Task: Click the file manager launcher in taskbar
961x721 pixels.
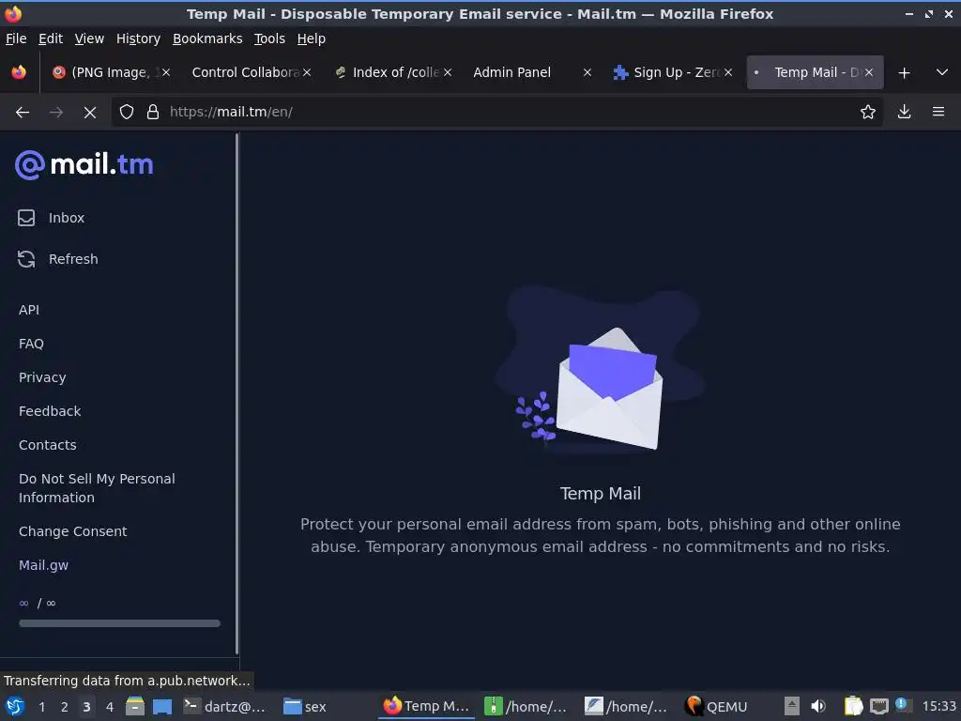Action: click(x=135, y=707)
